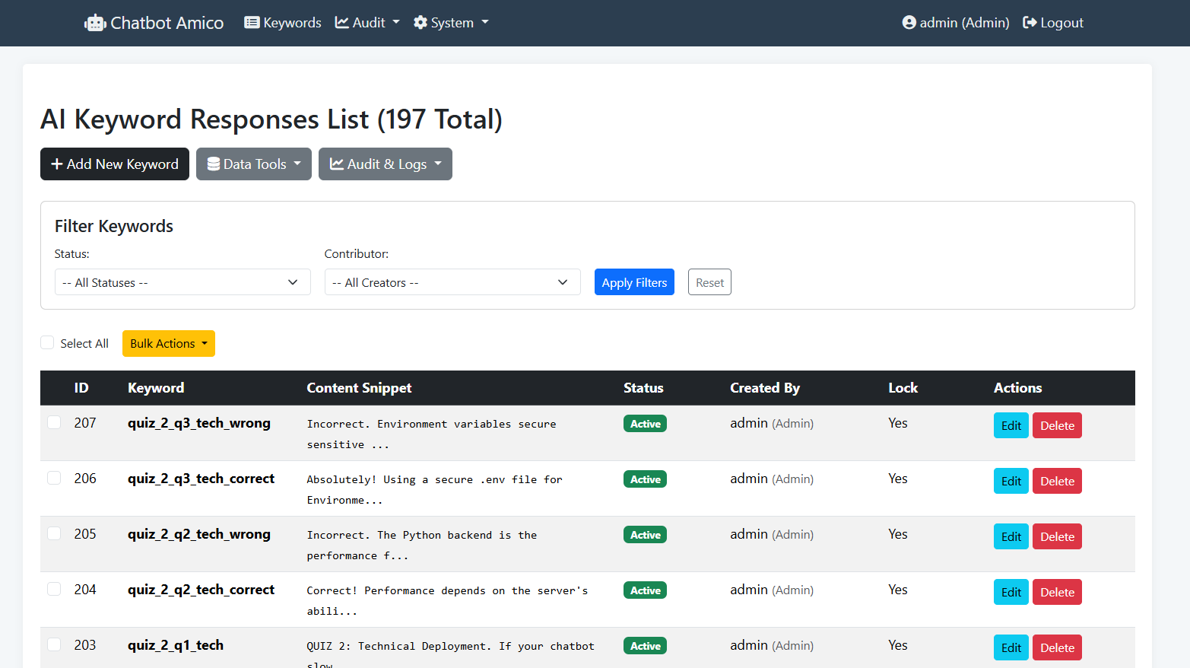Reset the keyword filters

(x=709, y=282)
